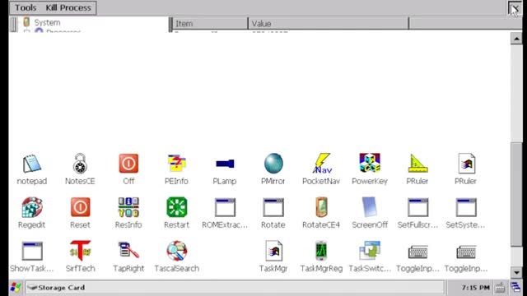Launch NotesCE padlock icon
527x296 pixels.
(x=80, y=164)
